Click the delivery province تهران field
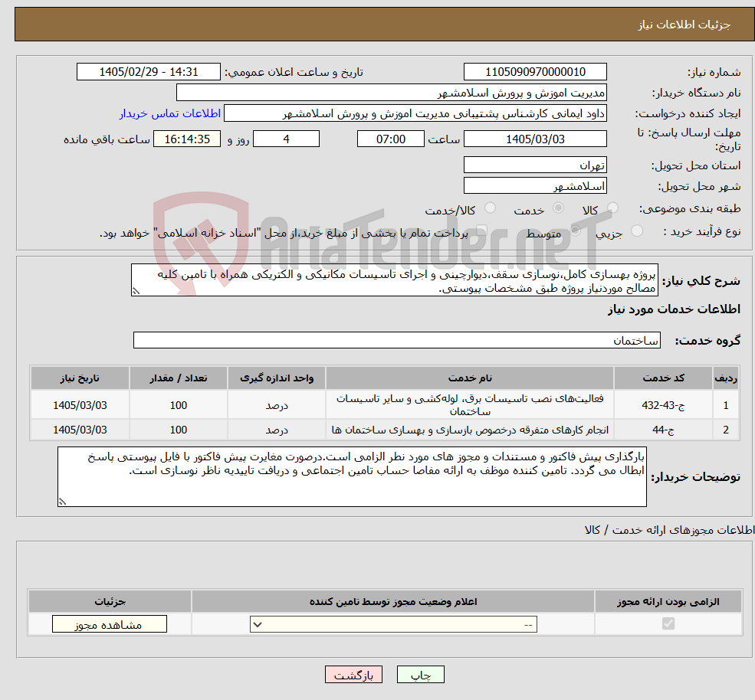This screenshot has width=755, height=700. point(535,165)
